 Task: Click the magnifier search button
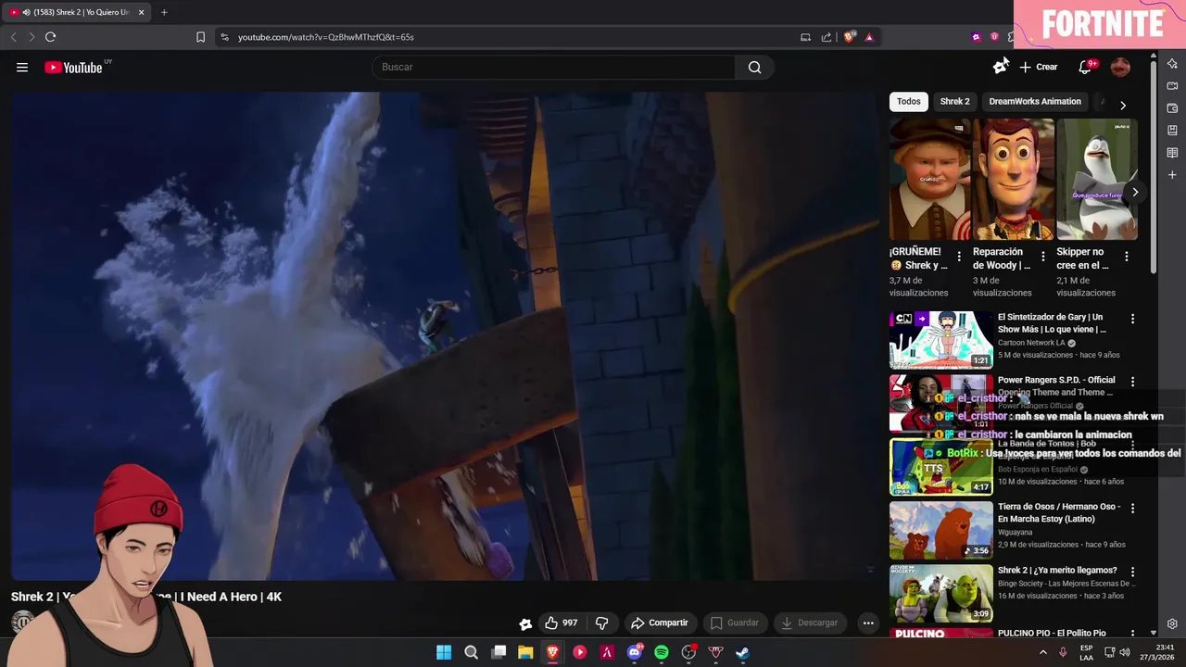pos(754,67)
